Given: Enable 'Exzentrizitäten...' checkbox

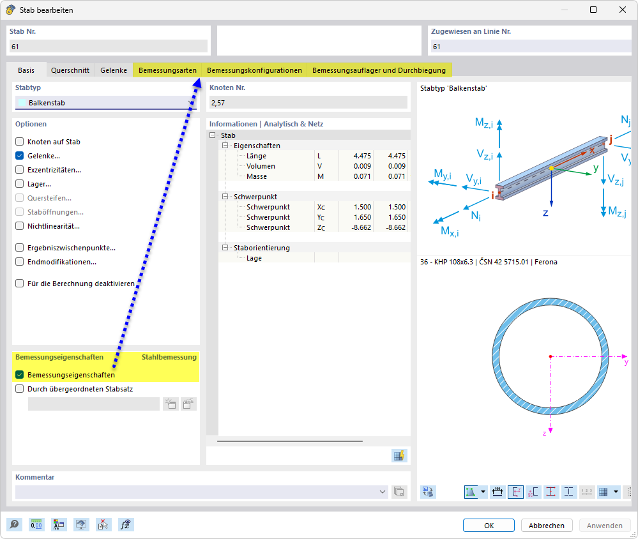Looking at the screenshot, I should point(20,170).
